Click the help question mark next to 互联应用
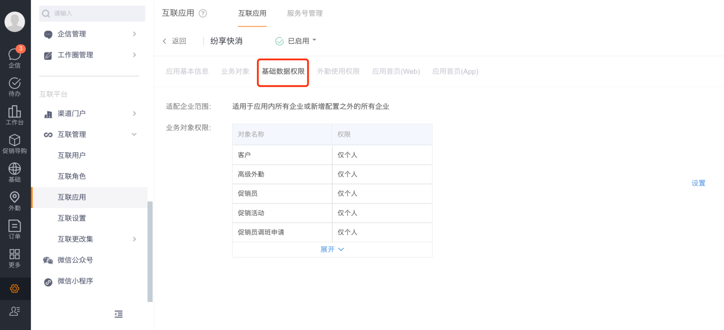The image size is (724, 330). point(203,13)
